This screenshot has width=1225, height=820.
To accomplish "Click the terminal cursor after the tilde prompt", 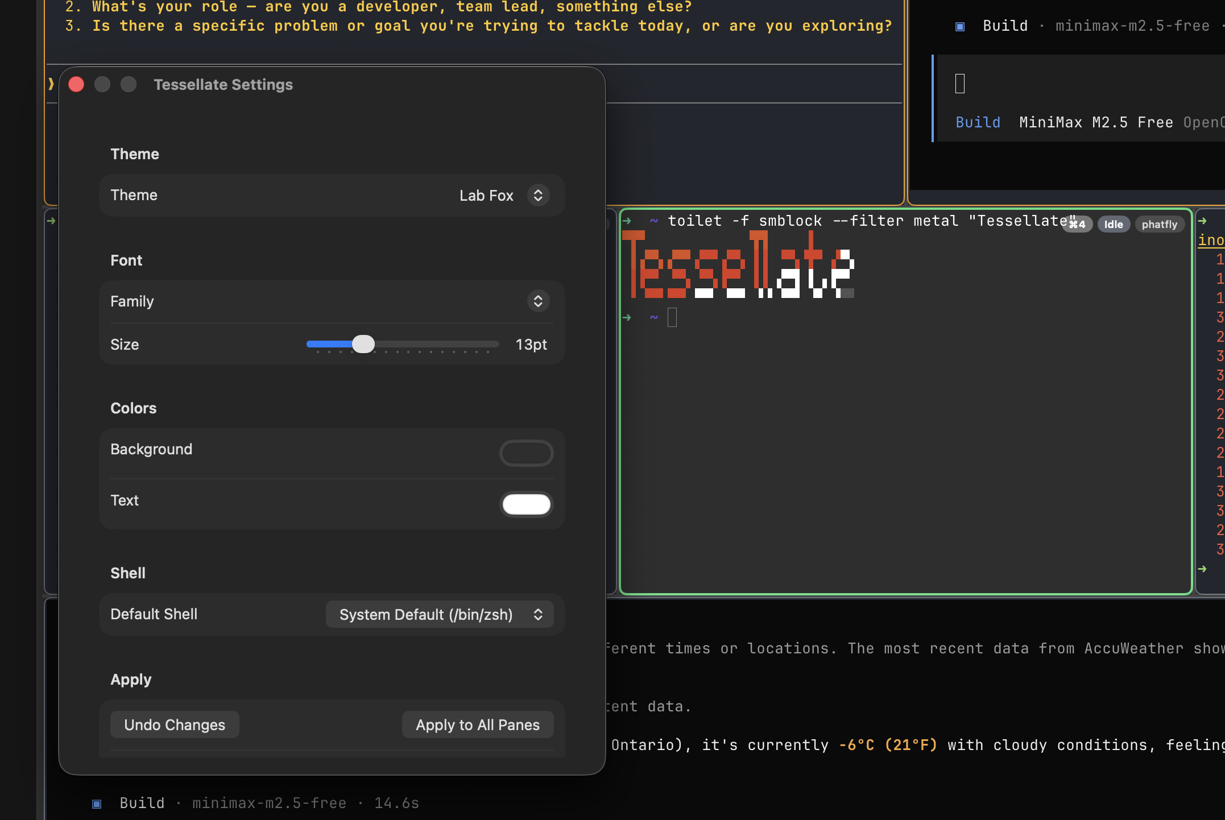I will tap(673, 317).
